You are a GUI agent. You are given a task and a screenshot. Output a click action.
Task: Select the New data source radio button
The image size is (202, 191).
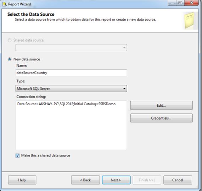(x=10, y=59)
